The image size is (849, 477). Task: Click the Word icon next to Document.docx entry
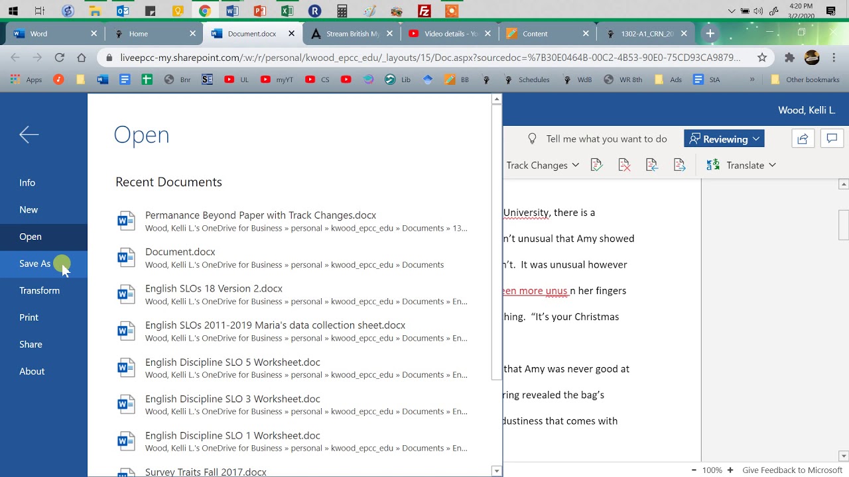(126, 258)
